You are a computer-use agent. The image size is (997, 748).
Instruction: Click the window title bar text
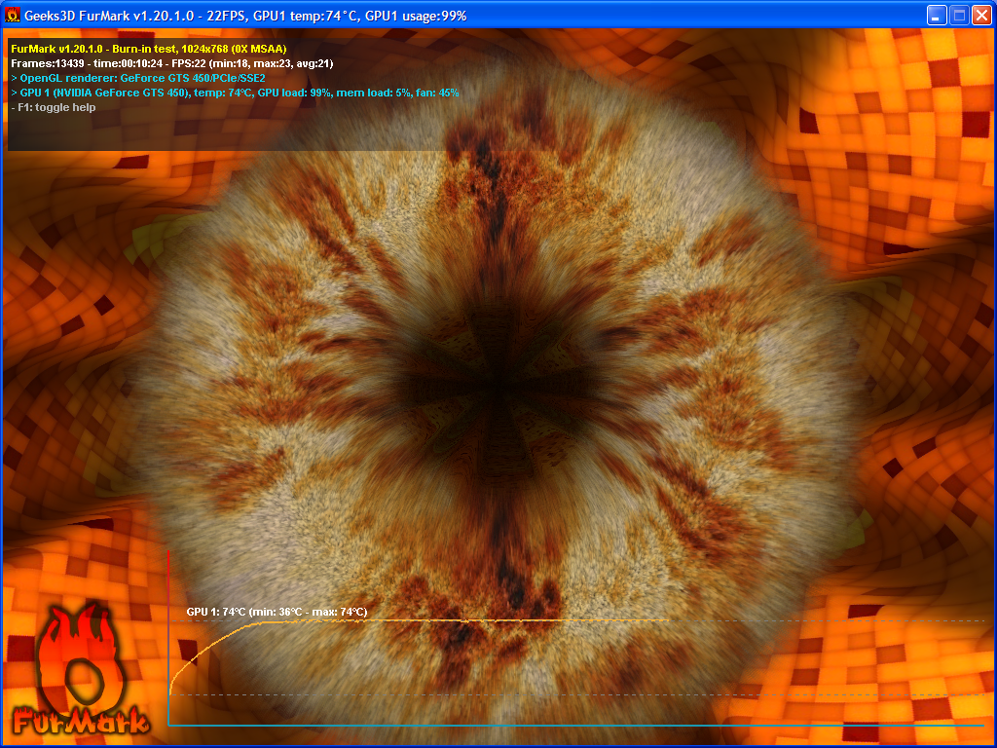(245, 16)
